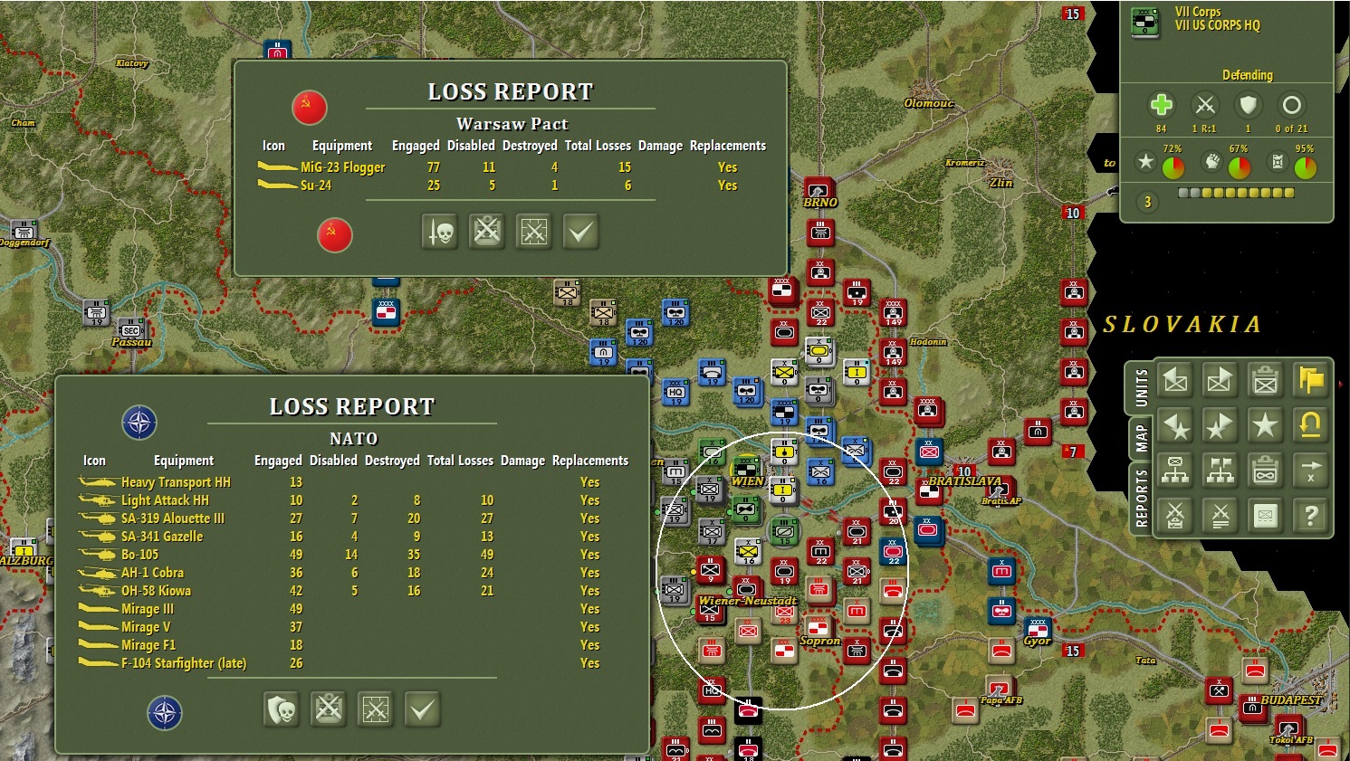Open the previous unit envelope button in Units panel
Screen dimensions: 1350x761
click(x=1175, y=381)
